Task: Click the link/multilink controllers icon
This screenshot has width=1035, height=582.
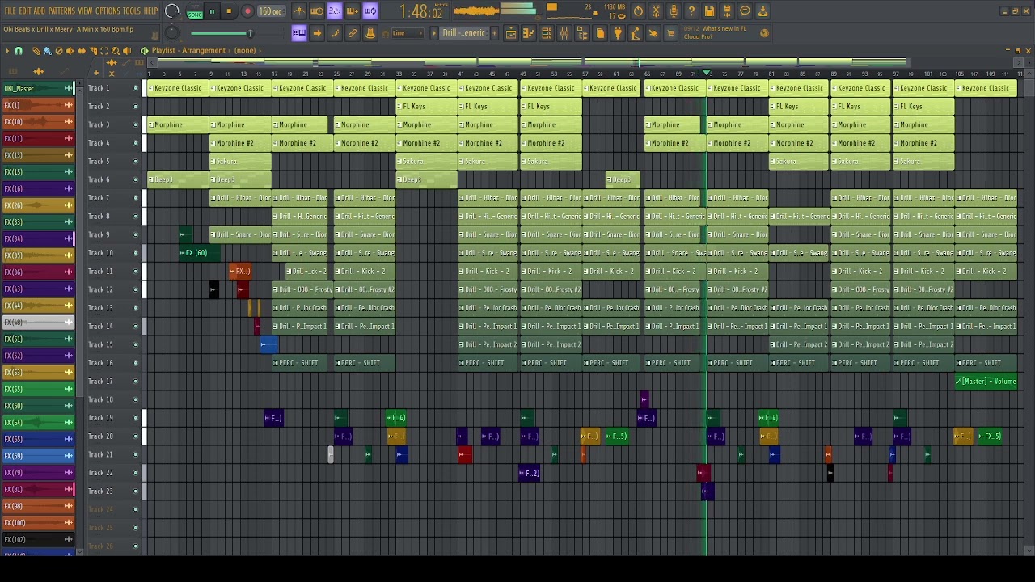Action: click(x=353, y=33)
